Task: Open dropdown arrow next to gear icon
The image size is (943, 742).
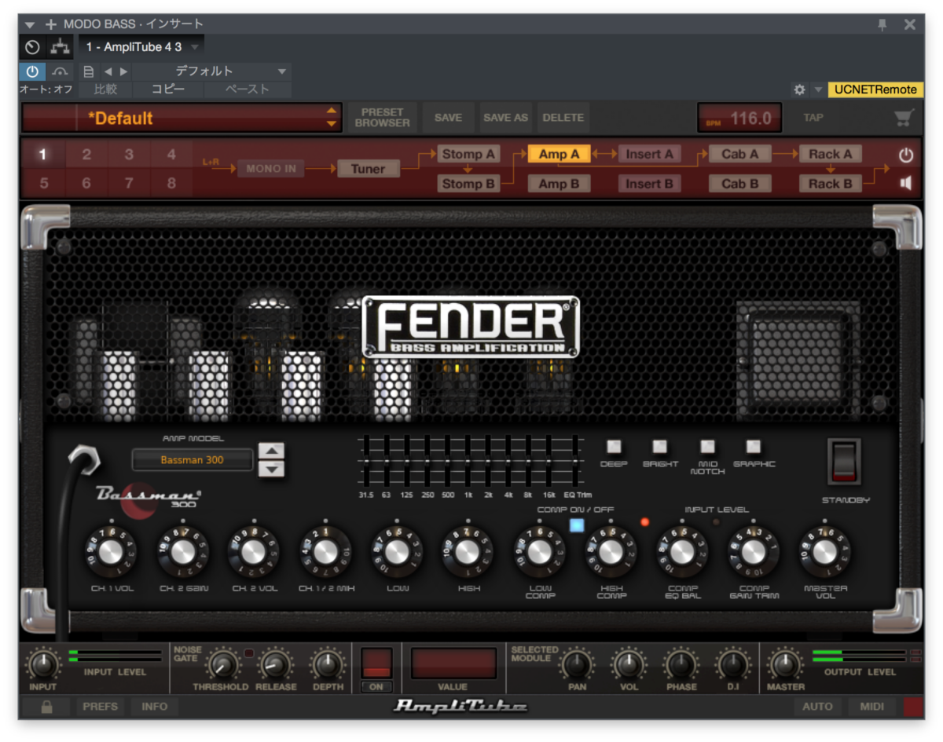Action: pos(817,90)
